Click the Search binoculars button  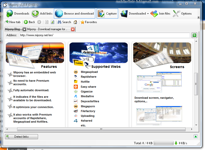point(64,22)
